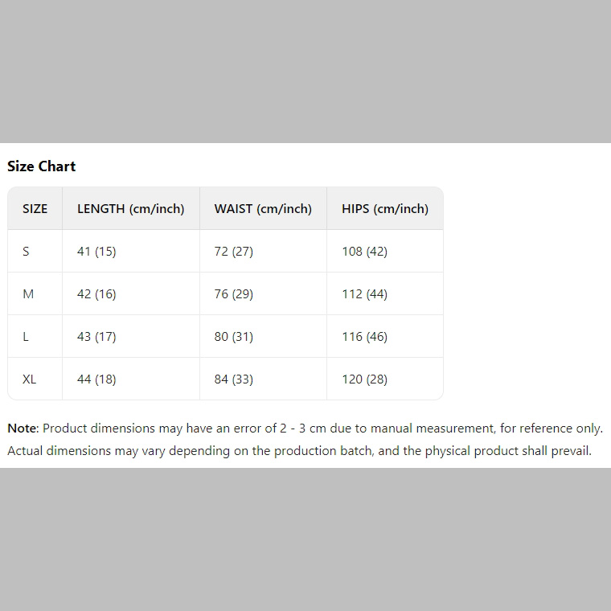This screenshot has width=611, height=611.
Task: Click the HIPS (cm/inch) column header
Action: (384, 209)
